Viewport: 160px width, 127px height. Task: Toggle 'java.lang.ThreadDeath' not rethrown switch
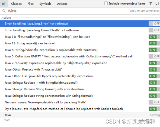click(x=154, y=30)
